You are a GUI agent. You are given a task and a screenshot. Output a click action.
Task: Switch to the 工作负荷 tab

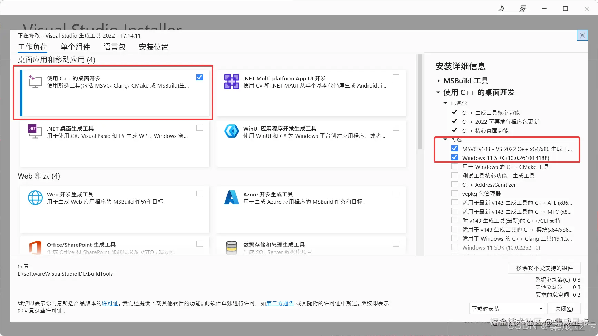[x=32, y=47]
